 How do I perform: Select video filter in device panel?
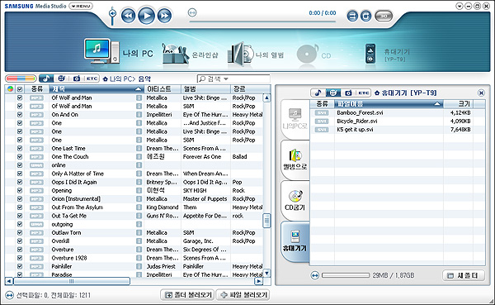pyautogui.click(x=333, y=93)
